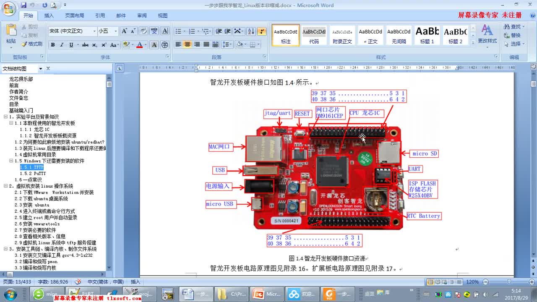Viewport: 537px width, 302px height.
Task: Click the highlight color button
Action: (126, 44)
